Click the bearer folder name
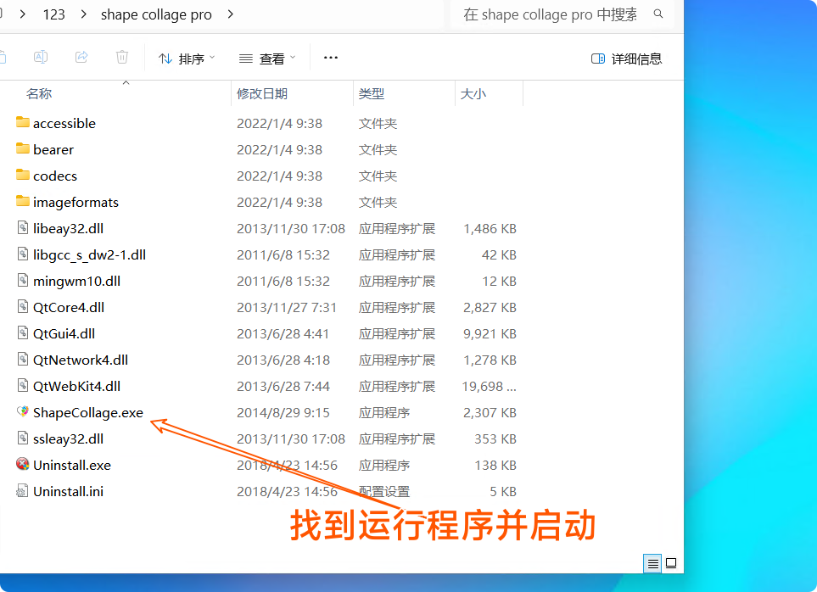The width and height of the screenshot is (817, 592). click(x=53, y=150)
